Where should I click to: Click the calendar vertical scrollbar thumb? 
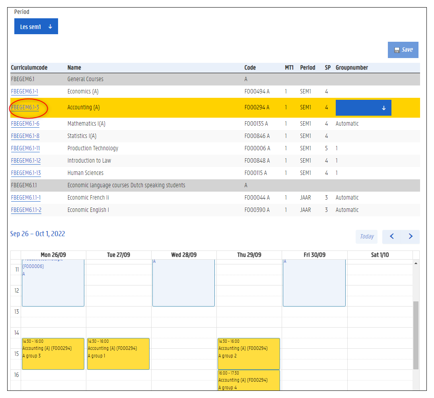416,335
